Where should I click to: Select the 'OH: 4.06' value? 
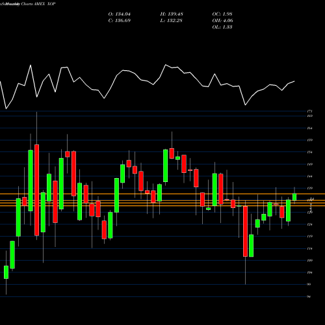223,21
